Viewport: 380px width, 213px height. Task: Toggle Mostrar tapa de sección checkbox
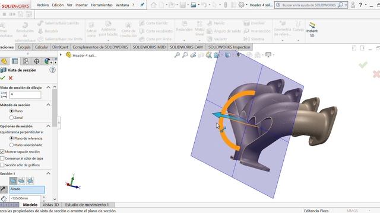(x=2, y=151)
